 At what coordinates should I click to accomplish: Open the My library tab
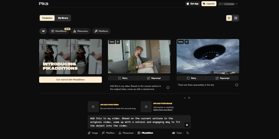click(63, 18)
